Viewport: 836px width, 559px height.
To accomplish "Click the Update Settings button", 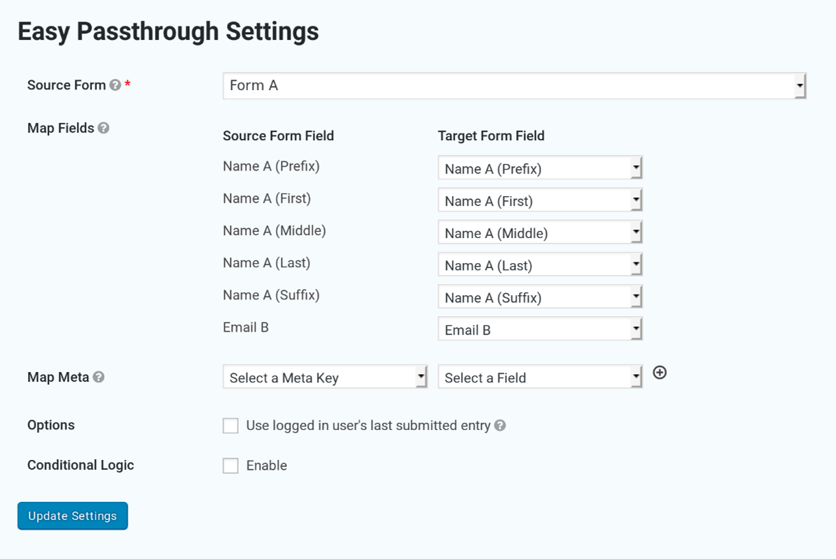I will [73, 516].
